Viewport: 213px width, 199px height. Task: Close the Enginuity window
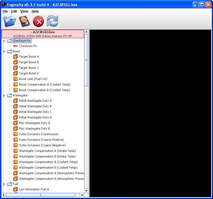pos(208,5)
